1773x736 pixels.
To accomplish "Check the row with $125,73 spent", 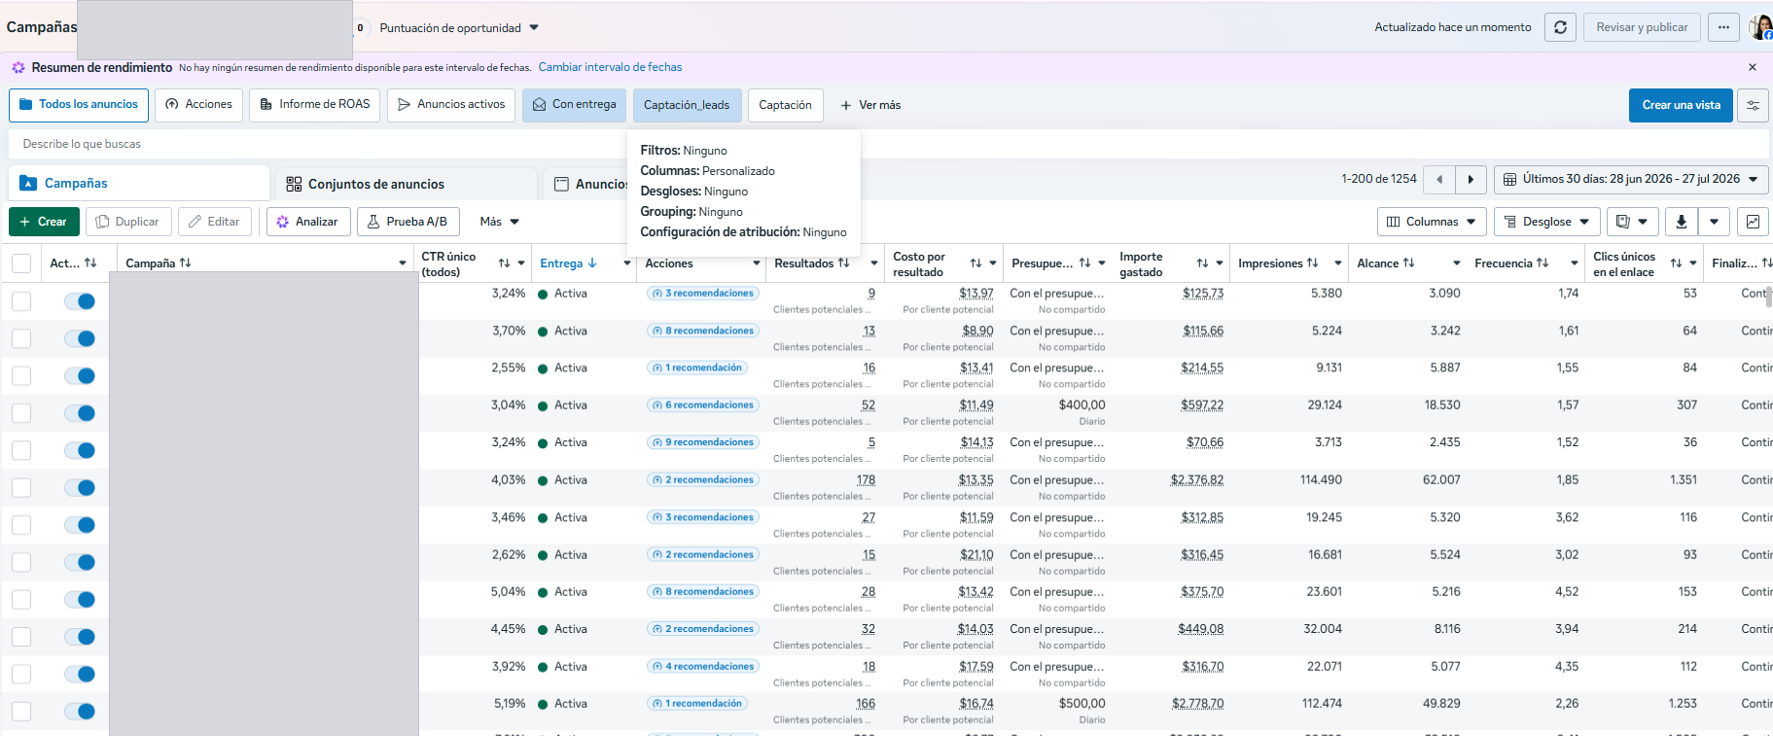I will click(x=21, y=301).
